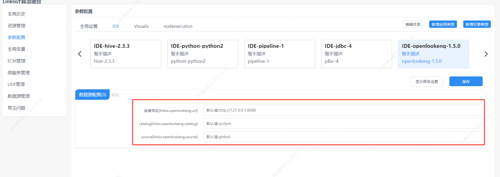Switch to the Visualis tab

click(141, 26)
